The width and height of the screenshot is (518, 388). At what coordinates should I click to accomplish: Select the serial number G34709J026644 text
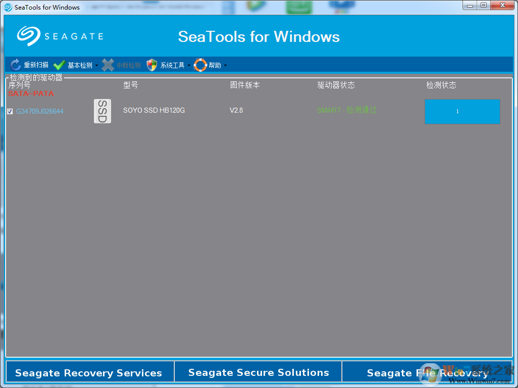tap(39, 111)
